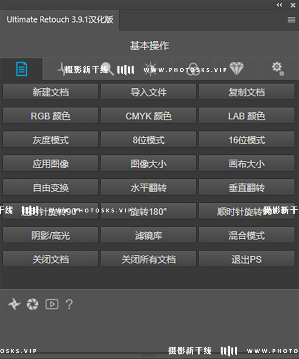Click the 关闭文档 button
The height and width of the screenshot is (359, 299).
50,259
